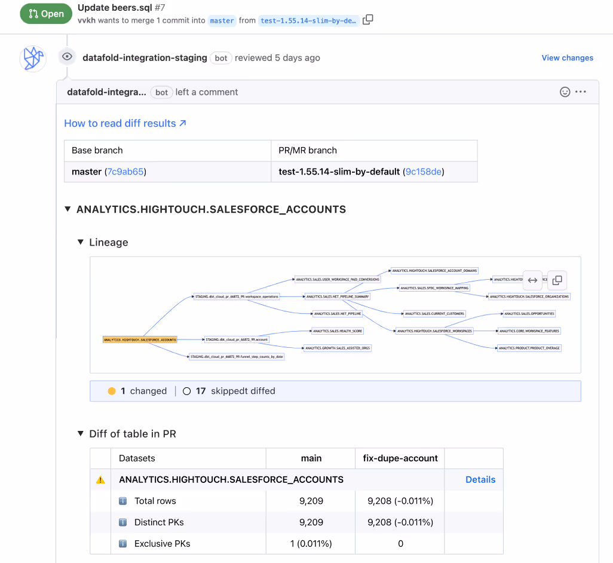Click the "Distinct PKs" label
This screenshot has height=563, width=613.
point(159,522)
